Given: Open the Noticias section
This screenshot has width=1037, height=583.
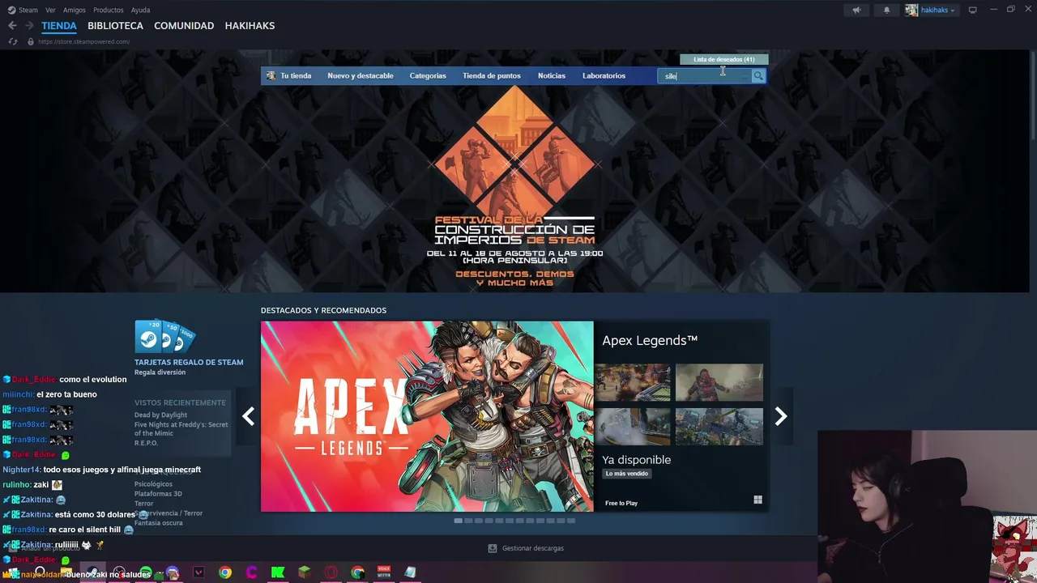Looking at the screenshot, I should [552, 76].
